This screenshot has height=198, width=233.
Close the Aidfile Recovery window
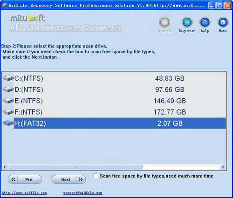coord(228,6)
